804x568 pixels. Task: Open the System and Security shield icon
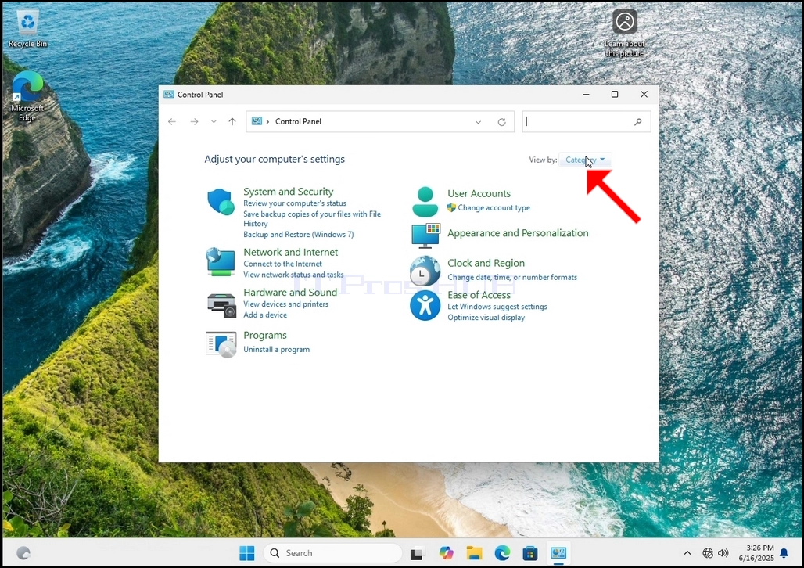[x=221, y=202]
